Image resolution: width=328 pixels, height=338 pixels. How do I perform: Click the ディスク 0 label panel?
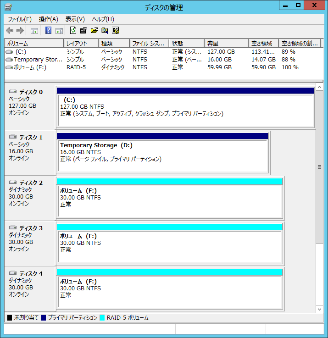[x=30, y=107]
